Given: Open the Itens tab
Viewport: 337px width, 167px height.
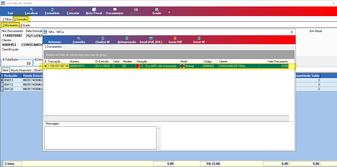Looking at the screenshot, I should [x=6, y=70].
